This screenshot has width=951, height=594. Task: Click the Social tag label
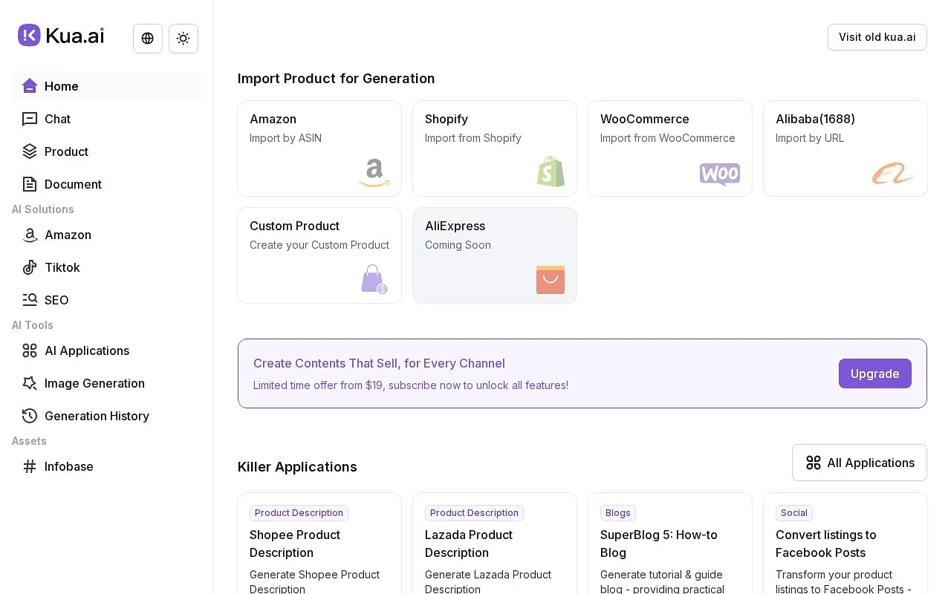point(794,513)
